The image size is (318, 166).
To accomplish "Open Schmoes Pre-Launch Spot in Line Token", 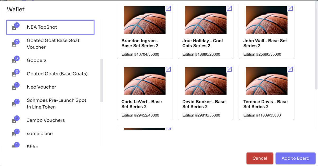I will (50, 104).
